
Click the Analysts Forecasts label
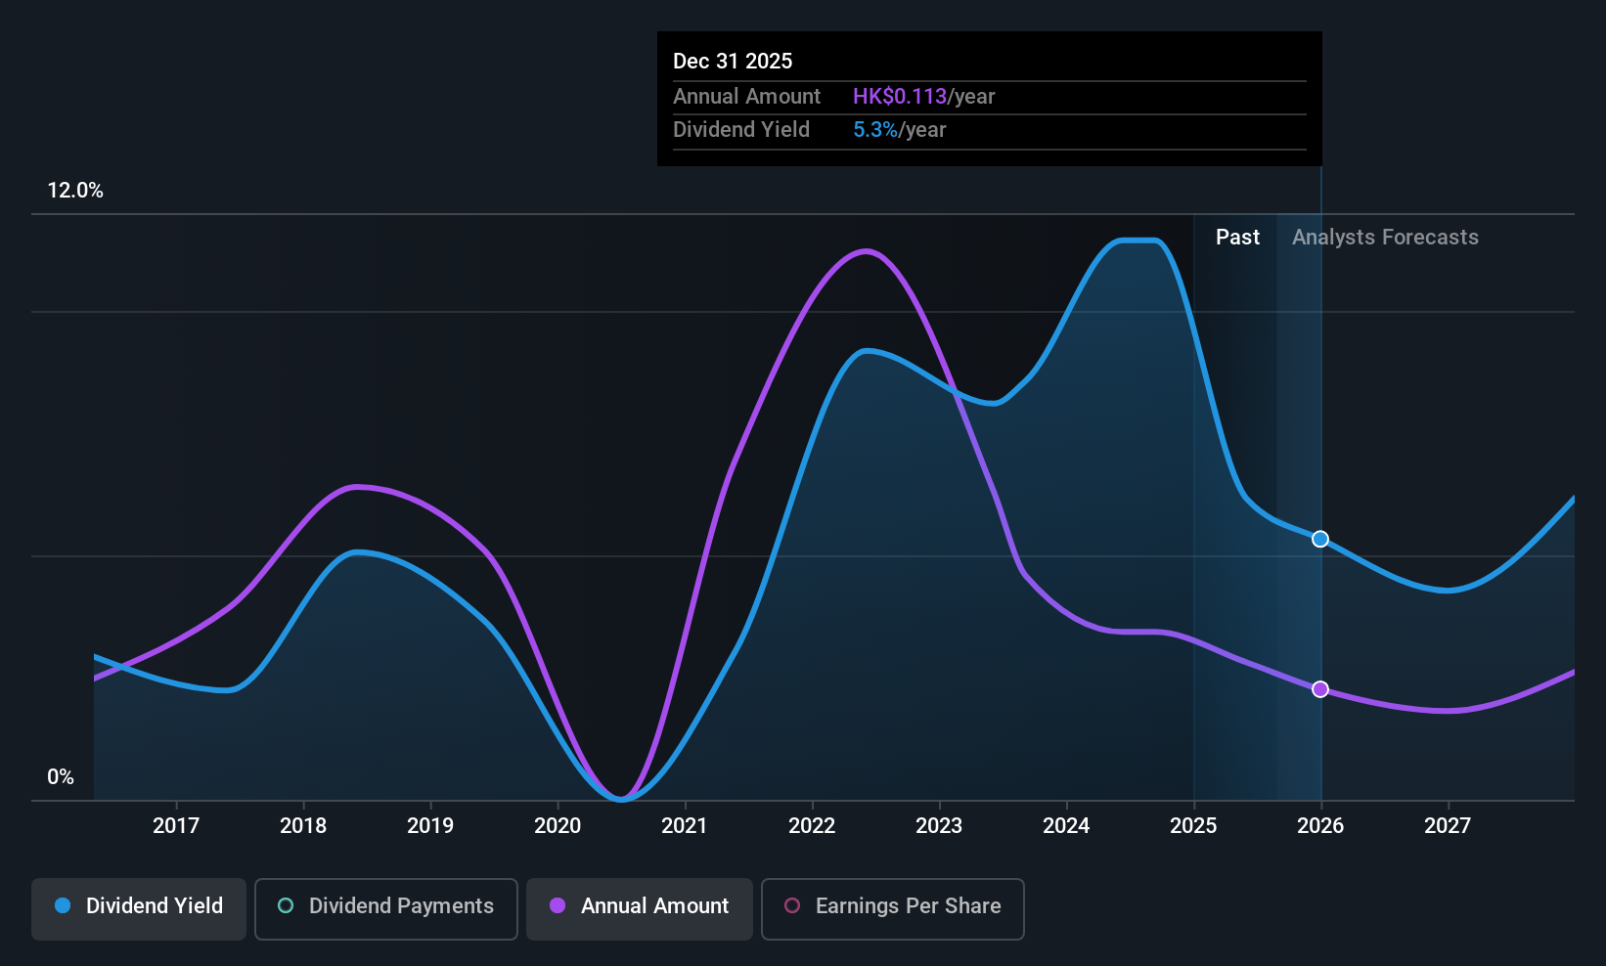tap(1385, 238)
